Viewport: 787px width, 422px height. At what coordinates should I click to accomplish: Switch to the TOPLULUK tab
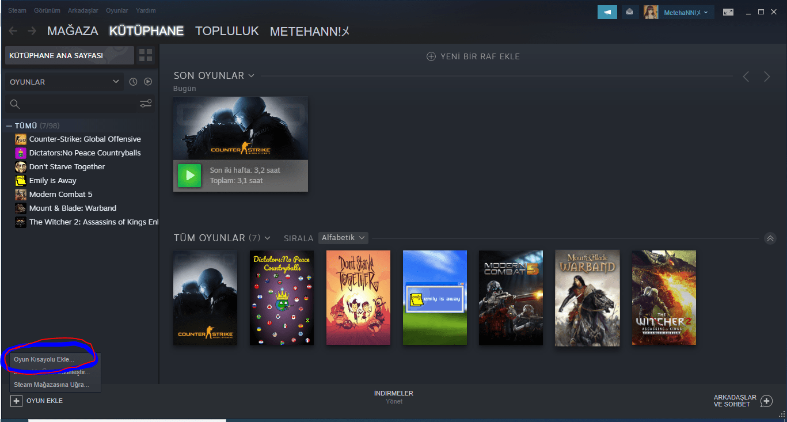pyautogui.click(x=227, y=31)
